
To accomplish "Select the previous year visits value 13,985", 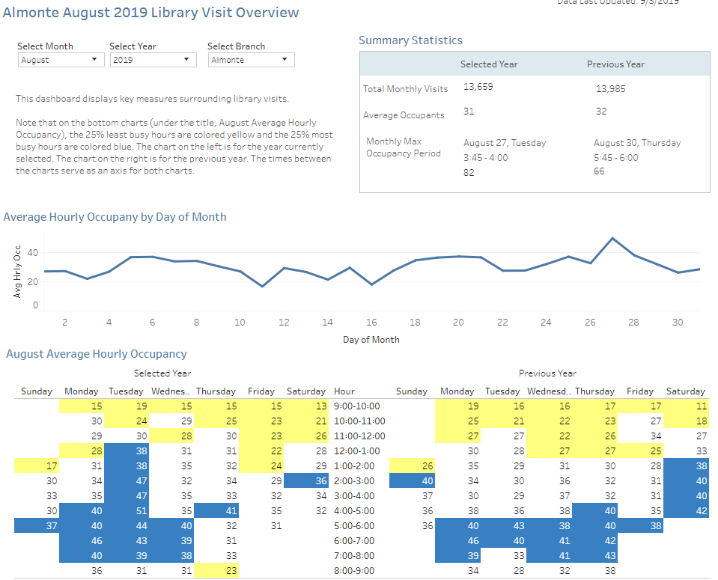I will 610,89.
